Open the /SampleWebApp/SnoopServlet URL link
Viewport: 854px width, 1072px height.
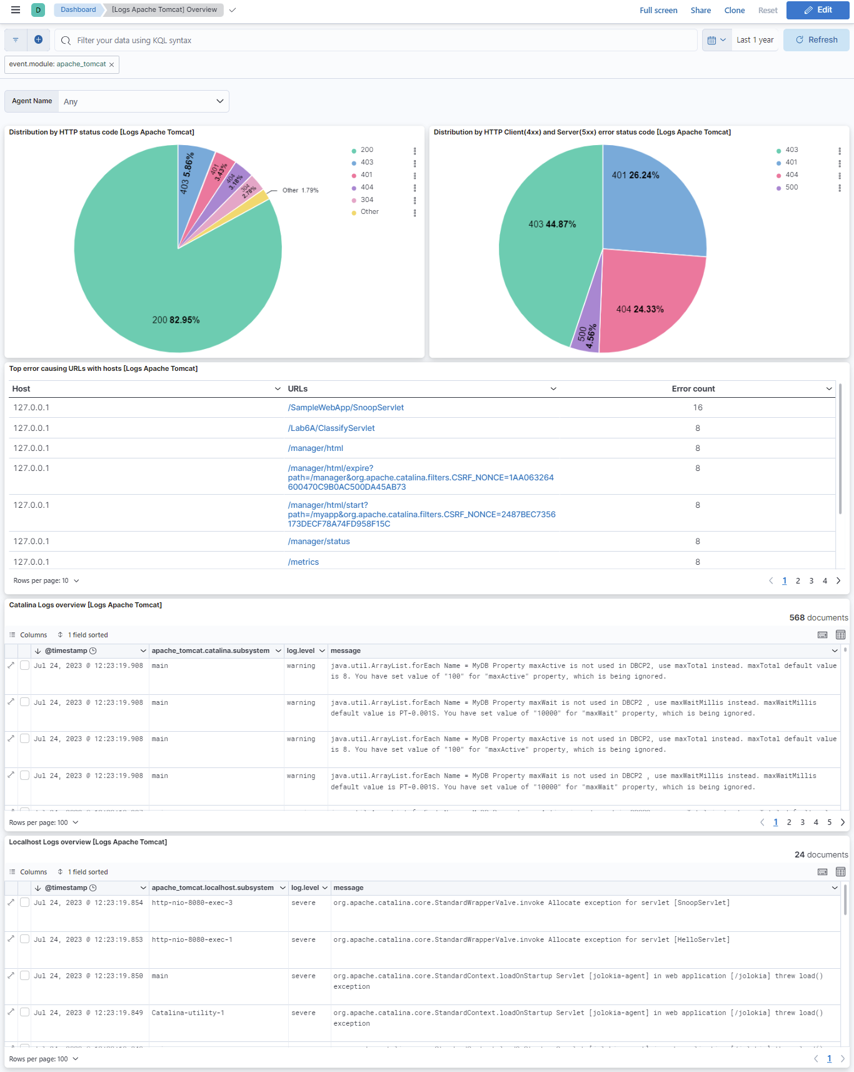tap(346, 408)
